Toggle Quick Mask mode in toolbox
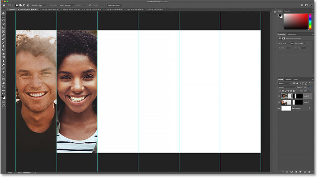Image resolution: width=318 pixels, height=178 pixels. [4, 102]
